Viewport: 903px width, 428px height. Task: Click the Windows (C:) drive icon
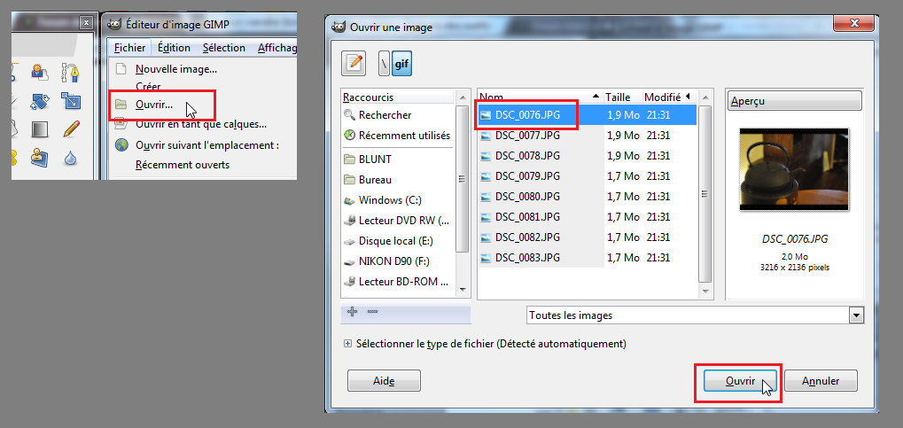[x=349, y=200]
